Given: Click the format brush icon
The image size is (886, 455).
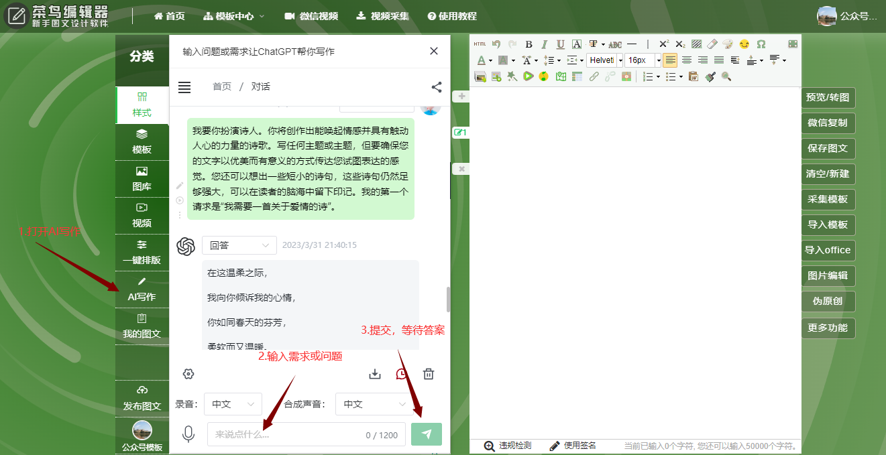Looking at the screenshot, I should [x=710, y=76].
